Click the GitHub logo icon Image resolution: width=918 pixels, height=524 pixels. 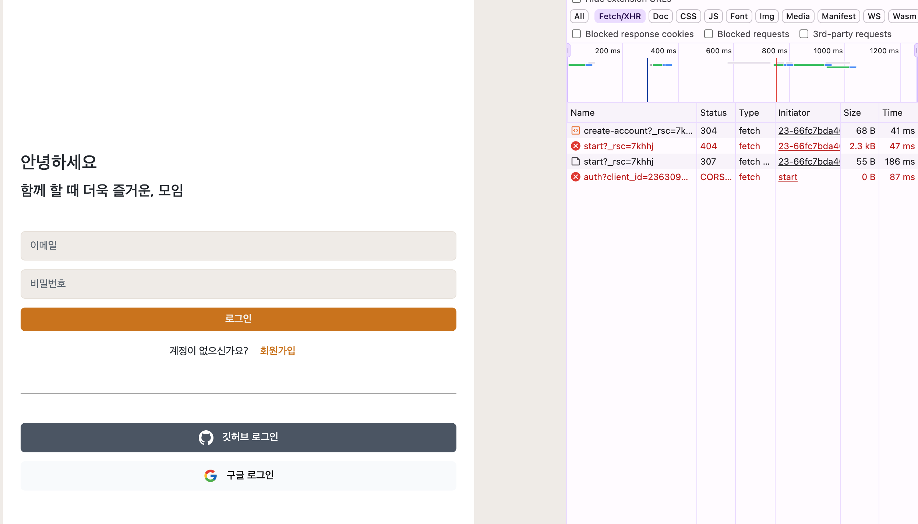tap(206, 437)
